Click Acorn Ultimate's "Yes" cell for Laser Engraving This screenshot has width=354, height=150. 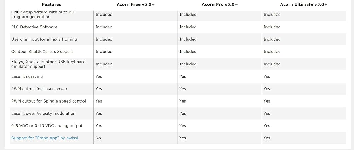[267, 76]
